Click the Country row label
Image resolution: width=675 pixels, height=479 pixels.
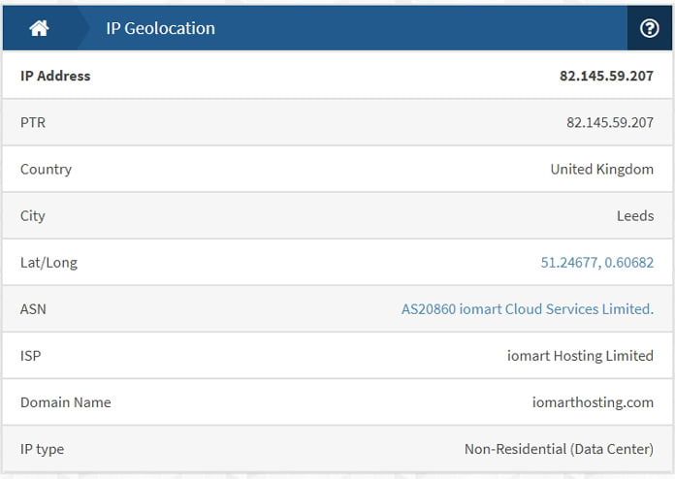(46, 169)
